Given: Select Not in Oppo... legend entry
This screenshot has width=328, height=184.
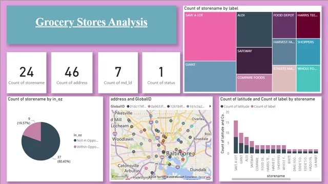Looking at the screenshot, I should click(x=86, y=141).
